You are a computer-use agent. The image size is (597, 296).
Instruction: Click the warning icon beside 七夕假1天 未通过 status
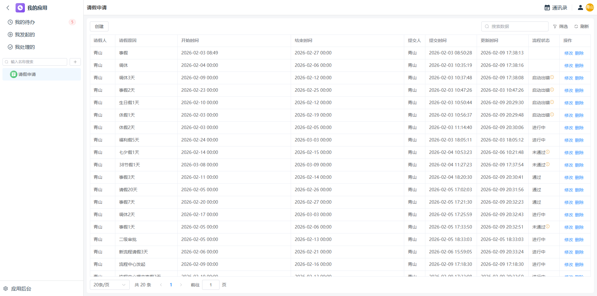[x=548, y=152]
